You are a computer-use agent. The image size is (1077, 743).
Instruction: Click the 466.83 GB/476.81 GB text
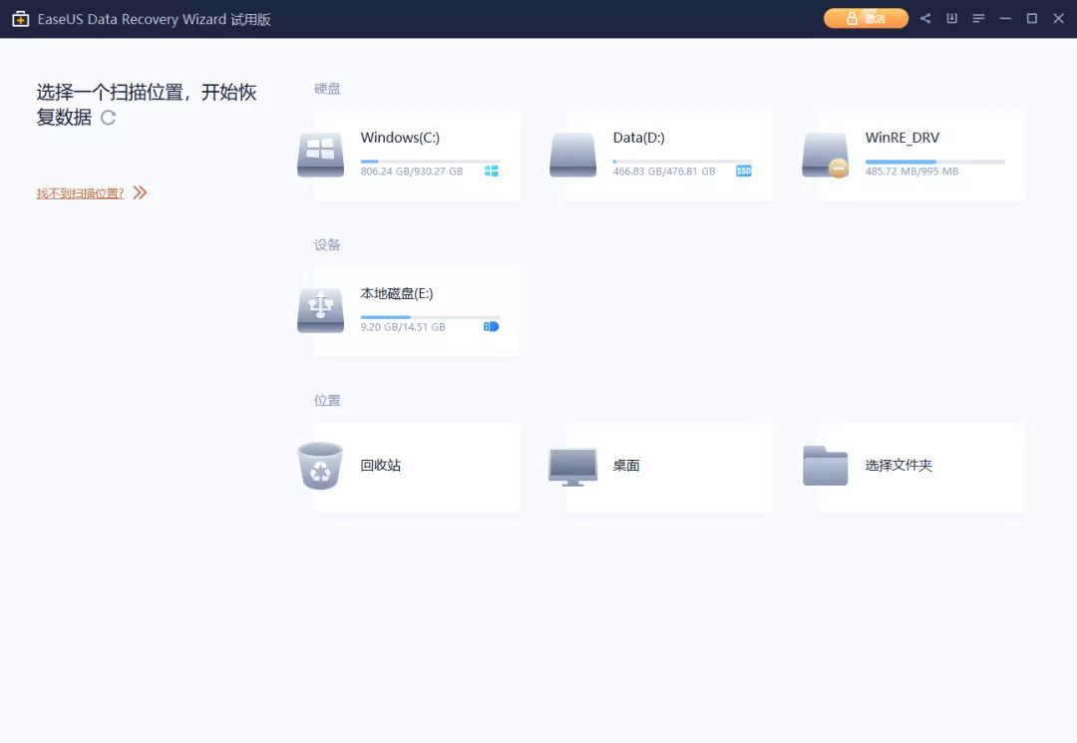[x=664, y=171]
